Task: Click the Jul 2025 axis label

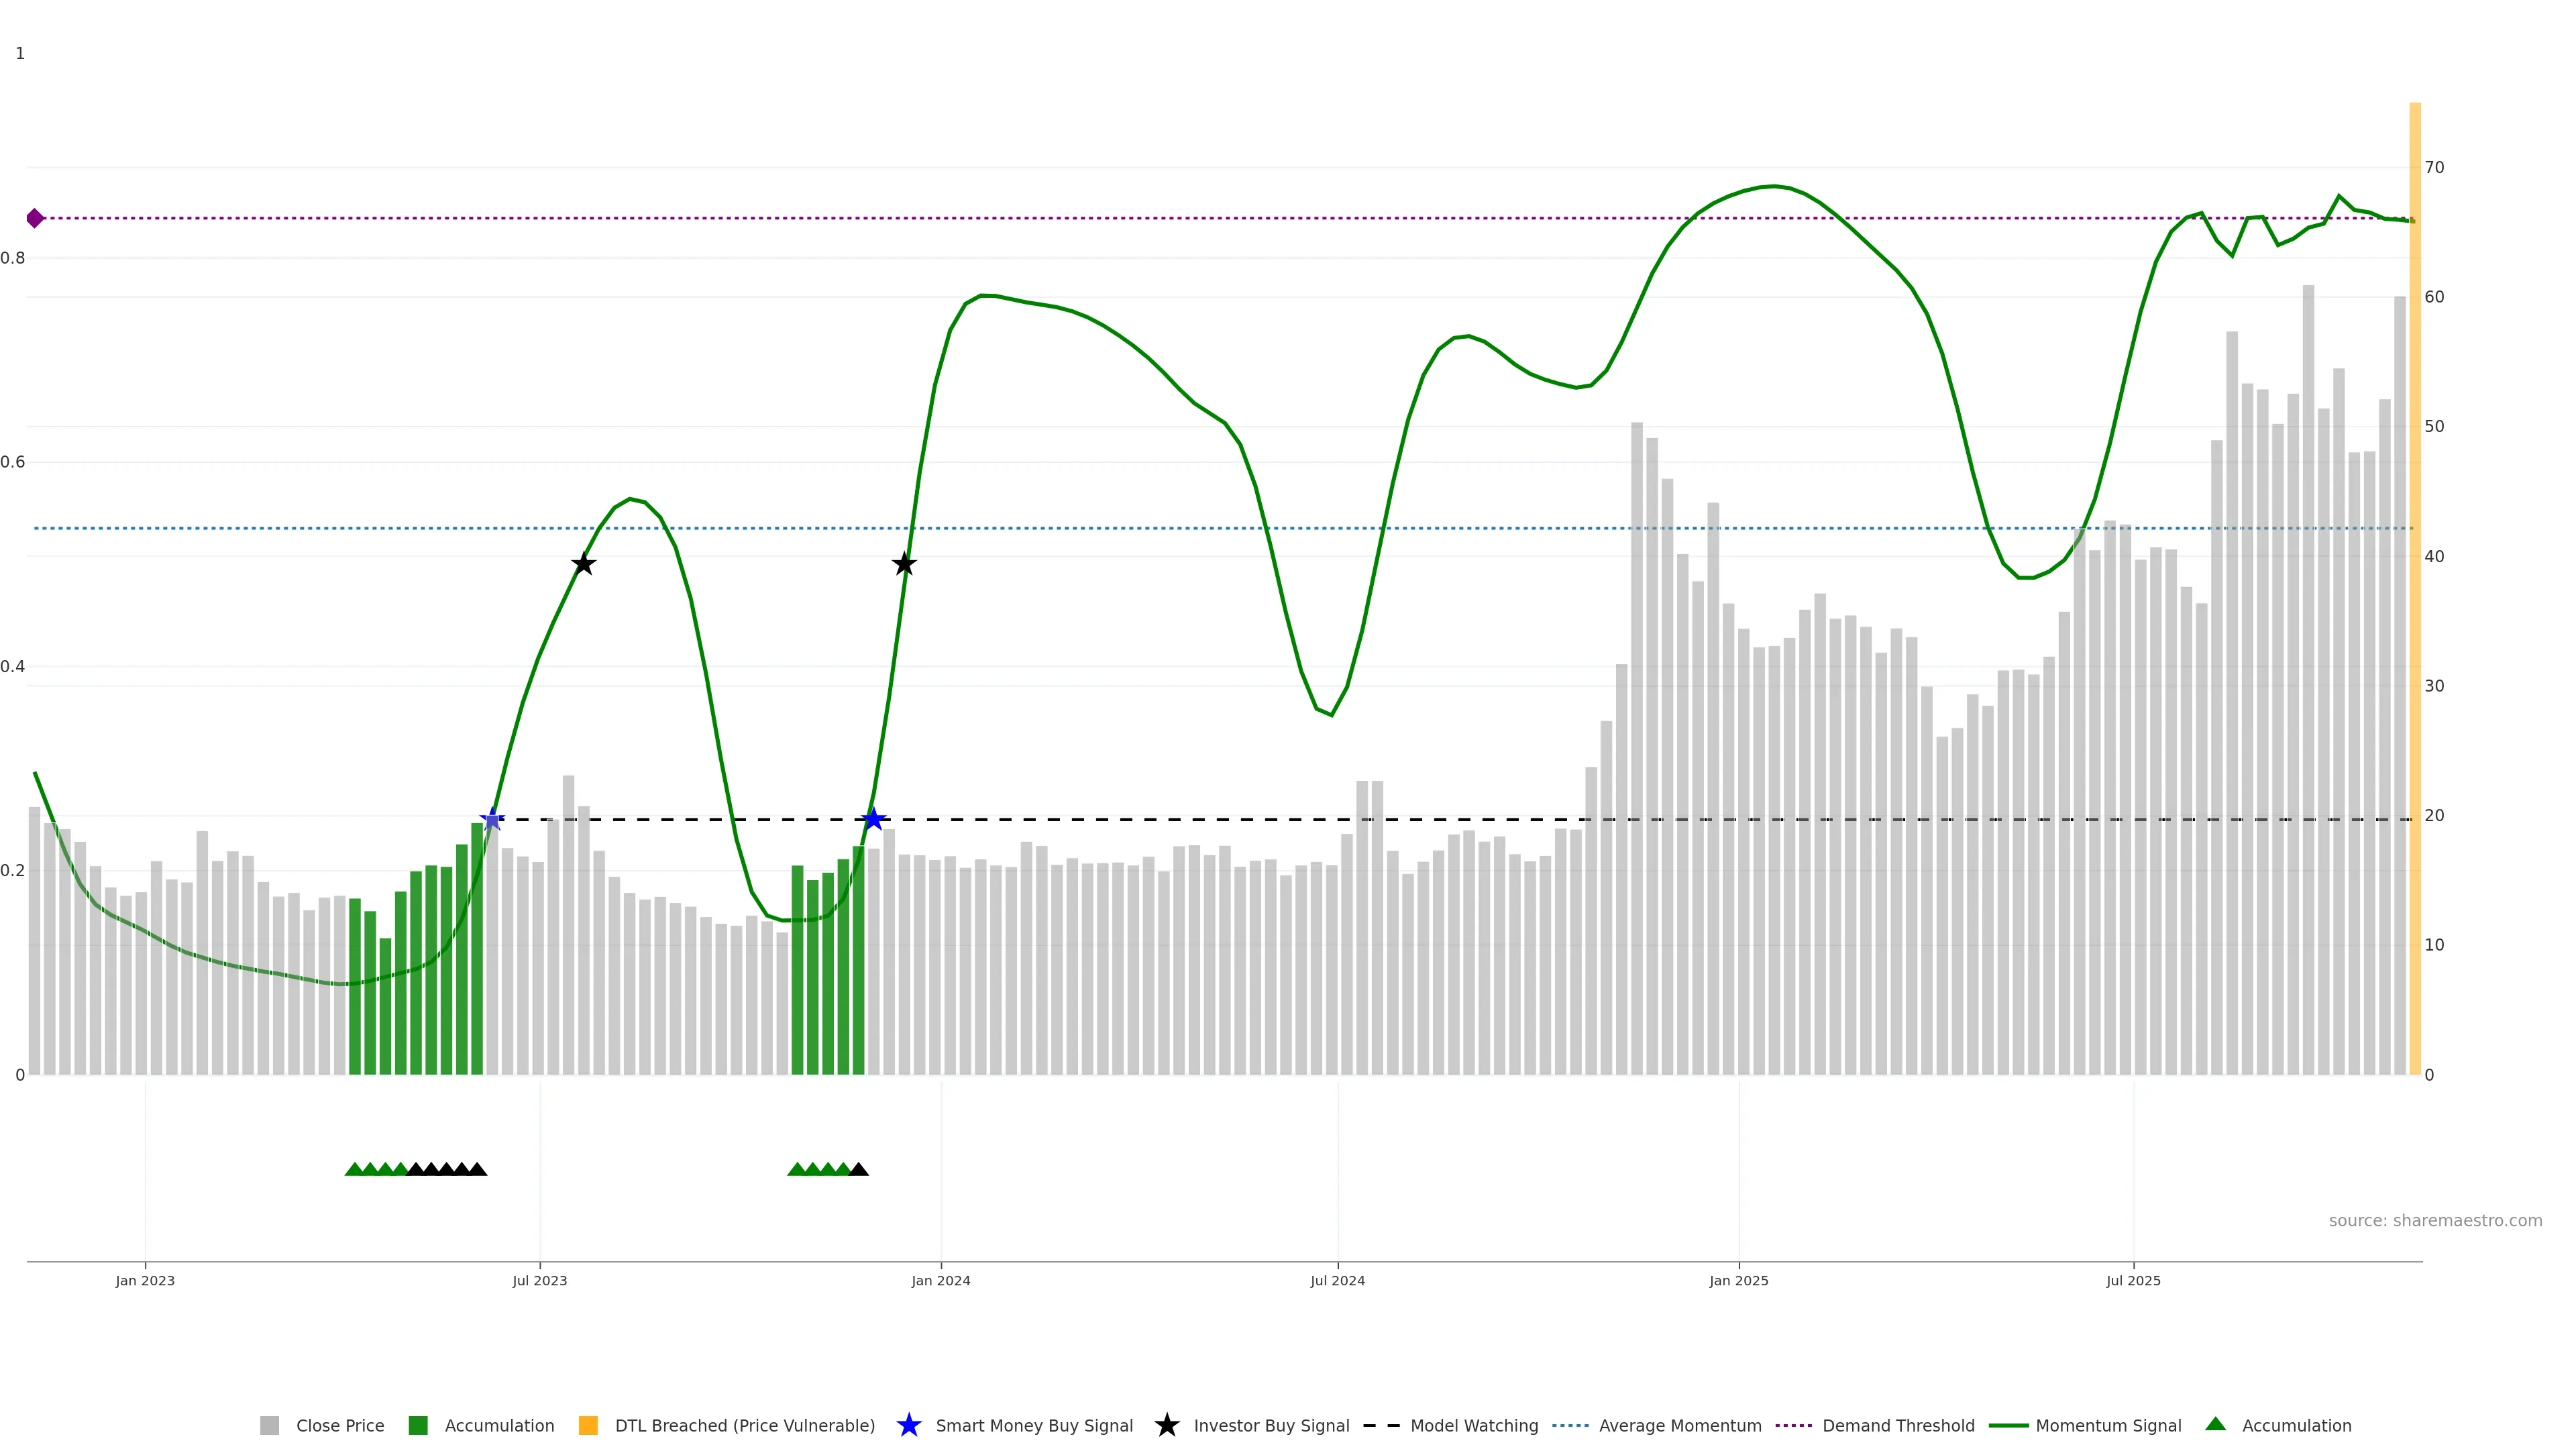Action: click(2133, 1280)
